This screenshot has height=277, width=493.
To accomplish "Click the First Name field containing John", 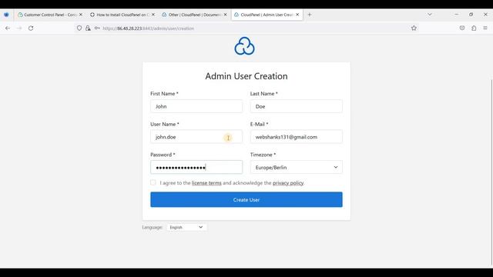I will (x=196, y=106).
